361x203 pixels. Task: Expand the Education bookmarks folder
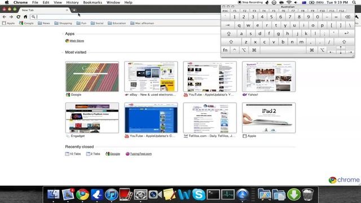coord(117,23)
